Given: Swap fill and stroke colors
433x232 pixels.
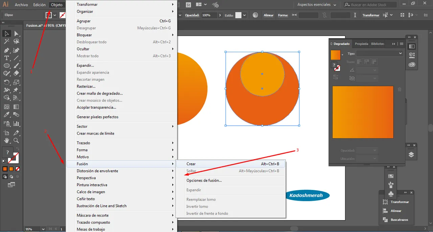Looking at the screenshot, I should [18, 149].
